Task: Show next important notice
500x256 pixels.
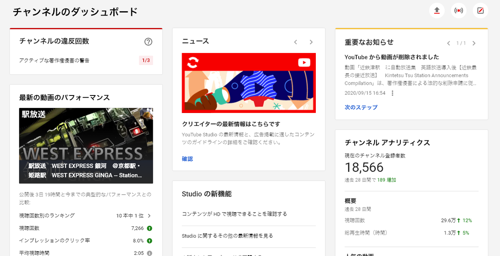Action: point(474,43)
